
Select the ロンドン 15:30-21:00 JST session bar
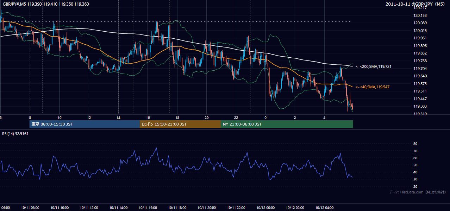point(180,124)
